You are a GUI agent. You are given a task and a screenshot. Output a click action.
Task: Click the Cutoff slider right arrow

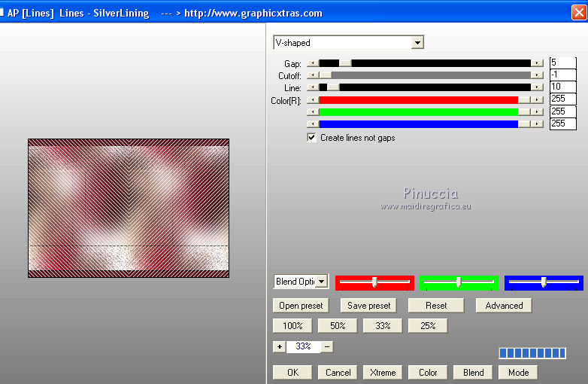pos(537,75)
